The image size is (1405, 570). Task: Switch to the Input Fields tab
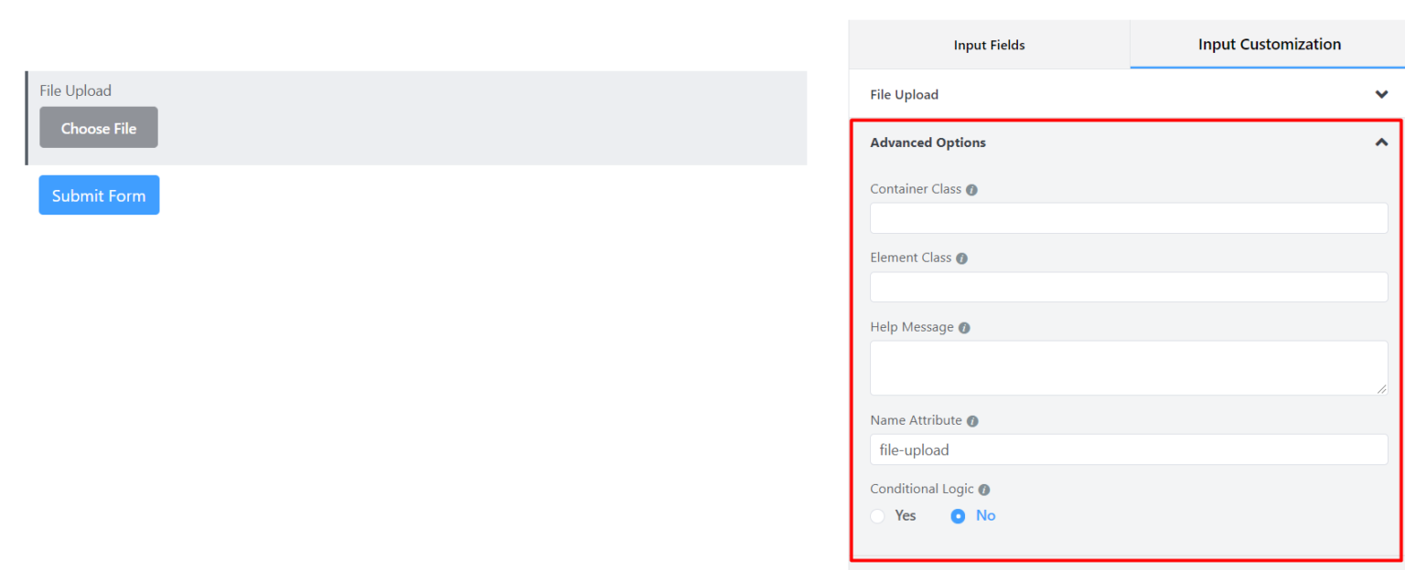[989, 44]
